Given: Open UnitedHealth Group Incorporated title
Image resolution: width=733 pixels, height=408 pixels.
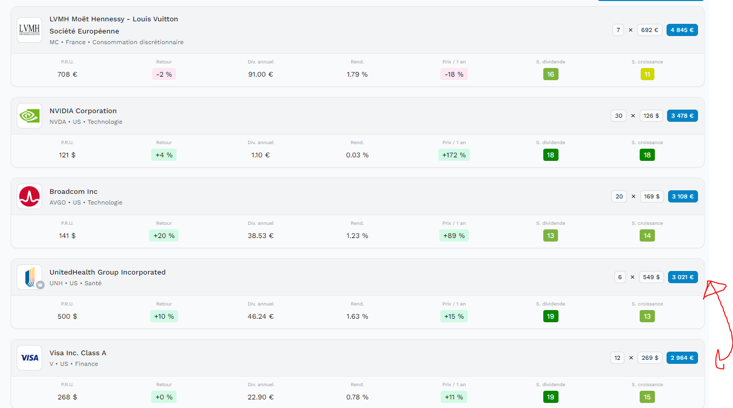Looking at the screenshot, I should pyautogui.click(x=108, y=272).
